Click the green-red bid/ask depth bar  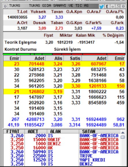[64, 54]
